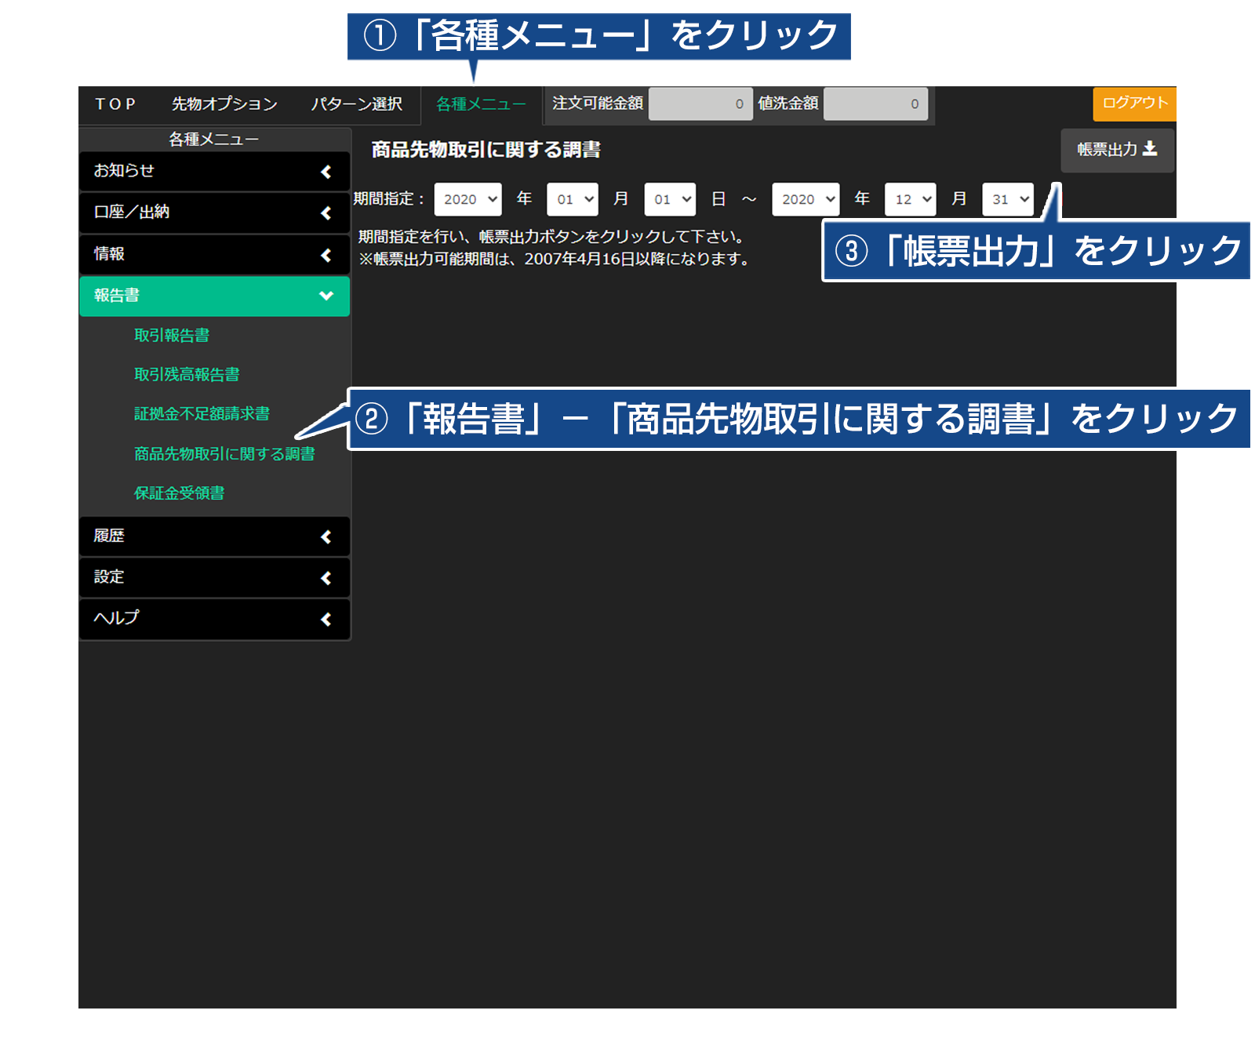Expand the お知らせ menu section
Image resolution: width=1255 pixels, height=1054 pixels.
tap(214, 171)
